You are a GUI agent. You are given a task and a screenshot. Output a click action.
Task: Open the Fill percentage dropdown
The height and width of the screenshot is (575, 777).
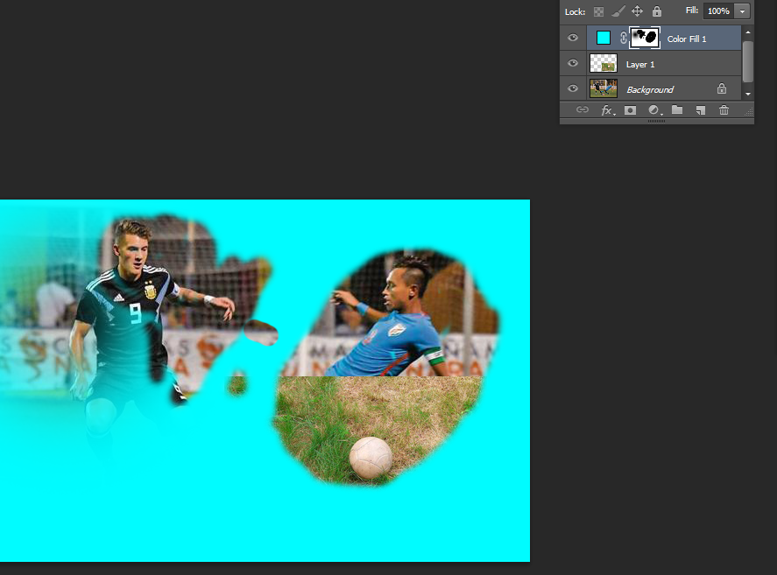point(741,11)
